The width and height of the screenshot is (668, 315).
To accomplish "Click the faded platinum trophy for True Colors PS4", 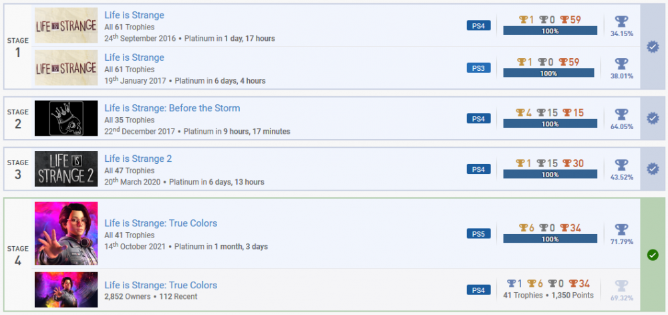I will coord(621,285).
